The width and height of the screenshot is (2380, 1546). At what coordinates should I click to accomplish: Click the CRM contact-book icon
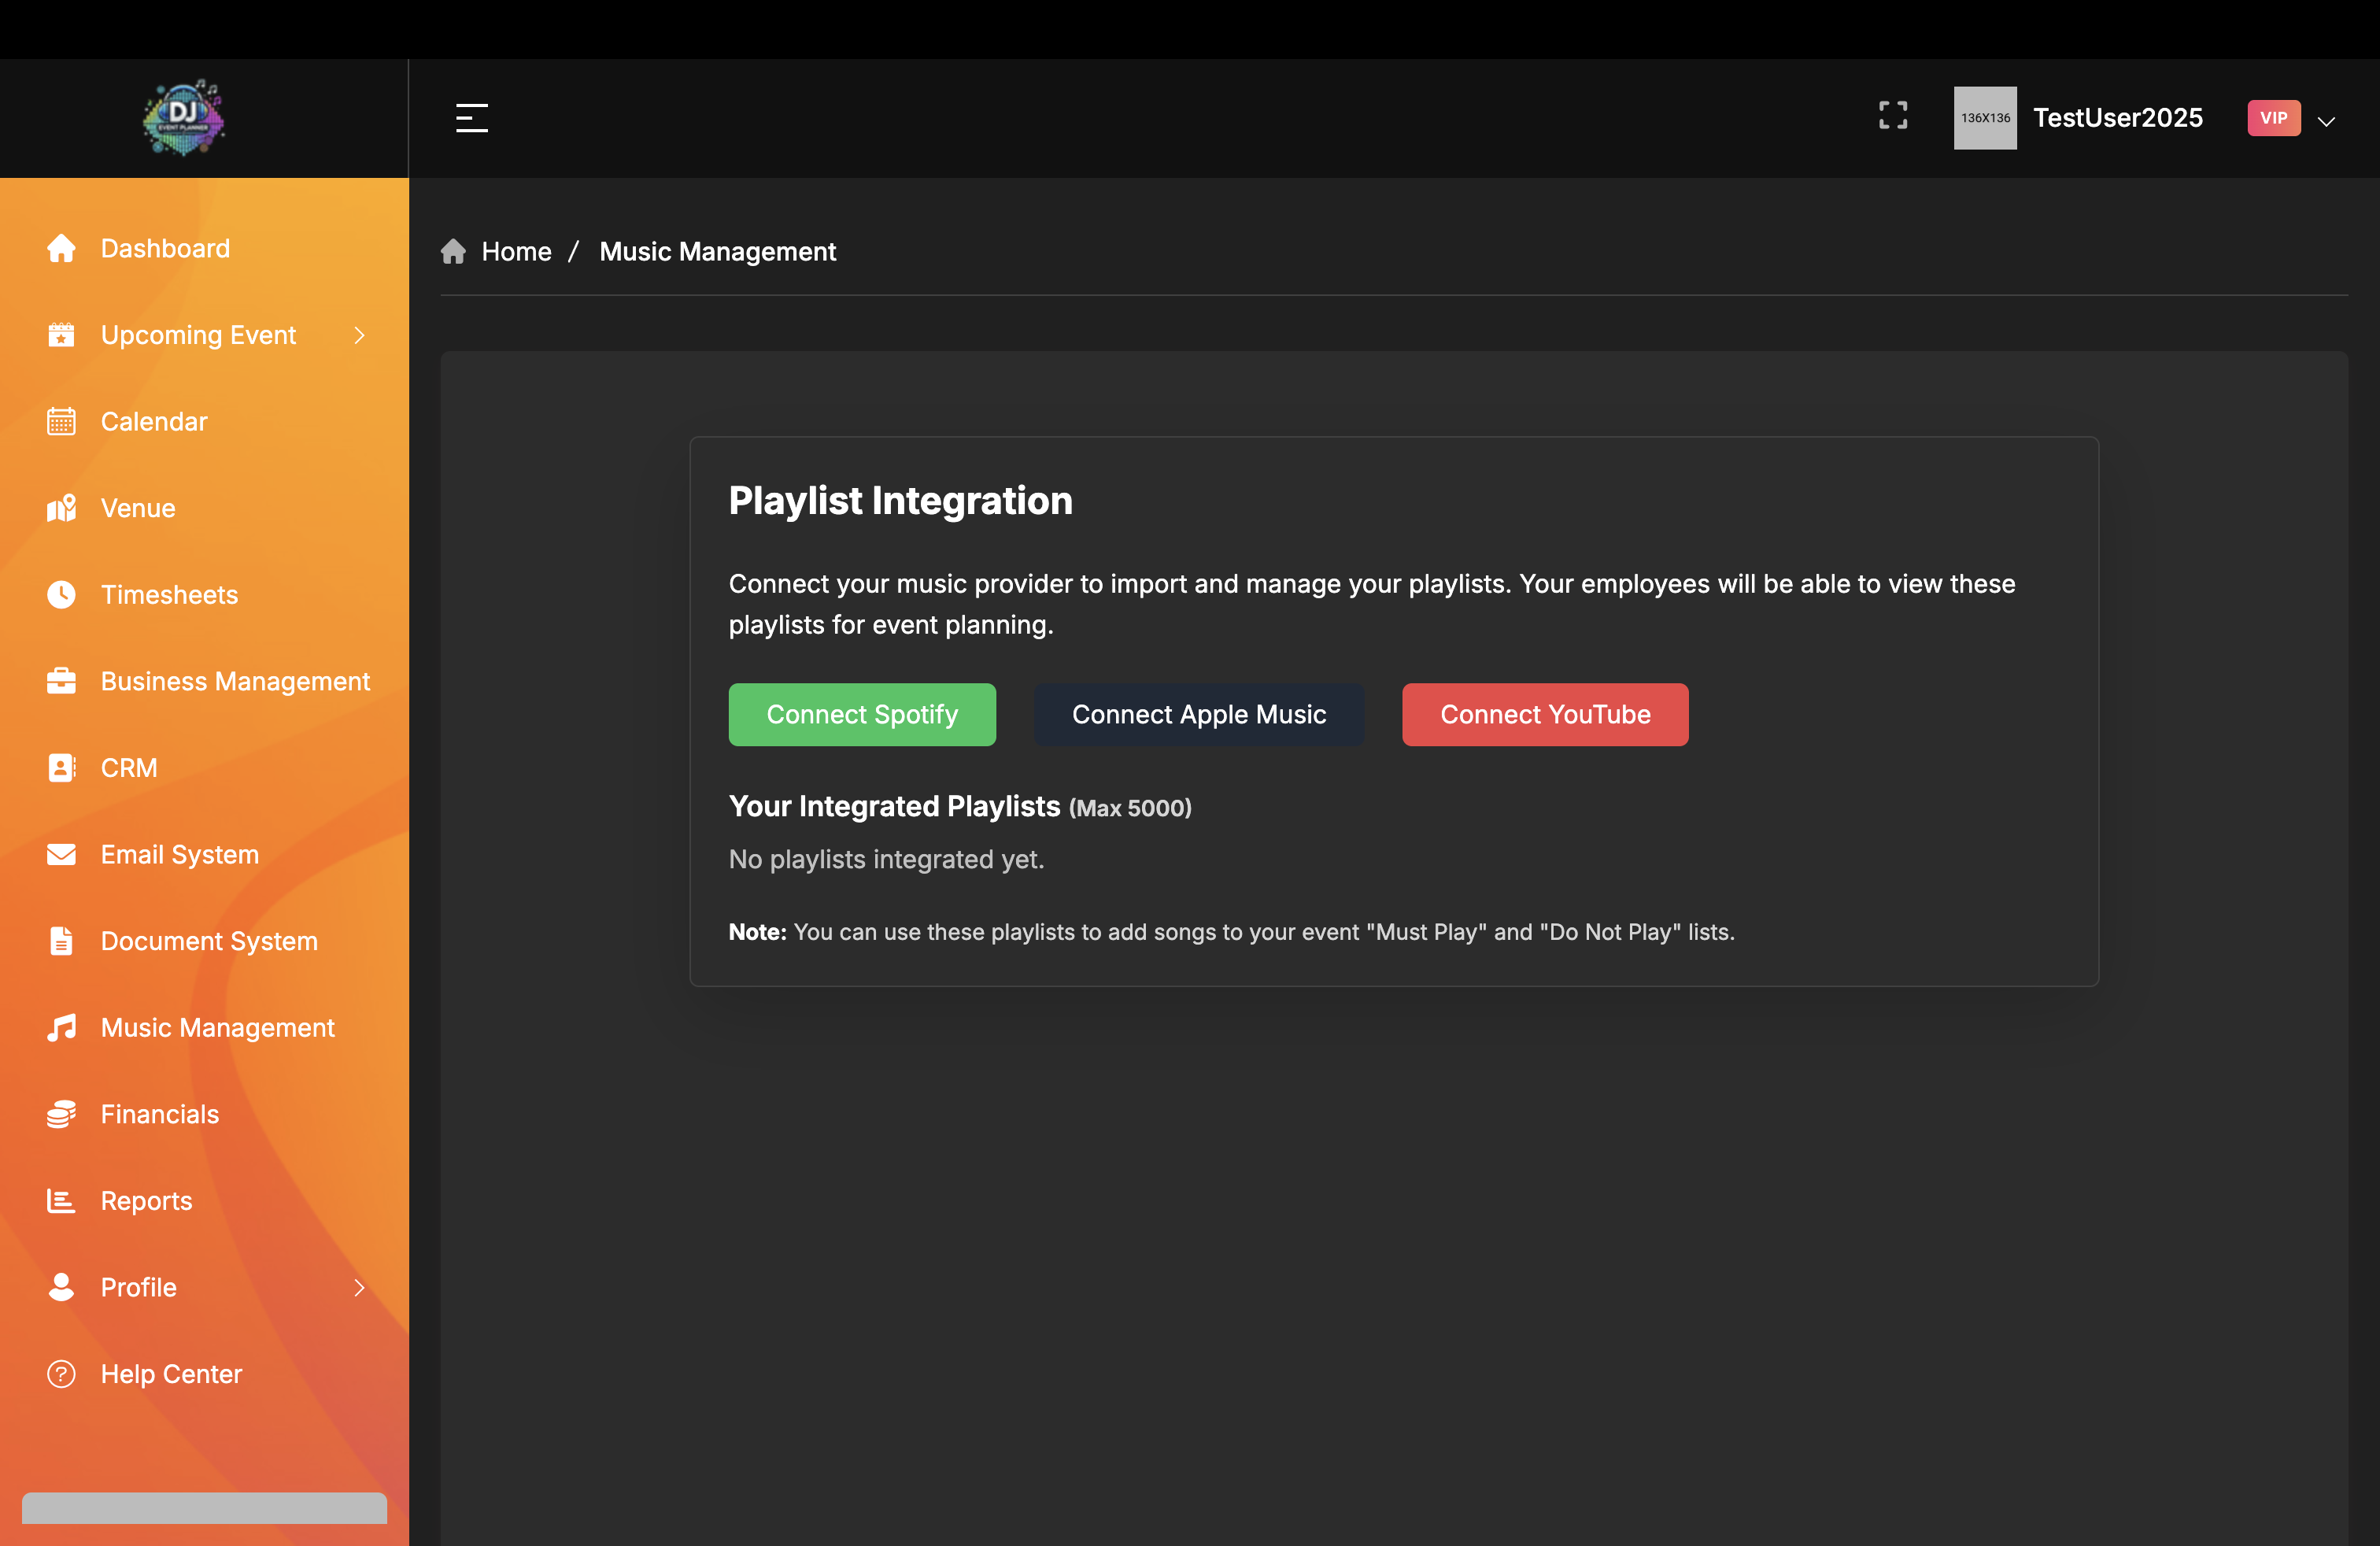pyautogui.click(x=61, y=768)
